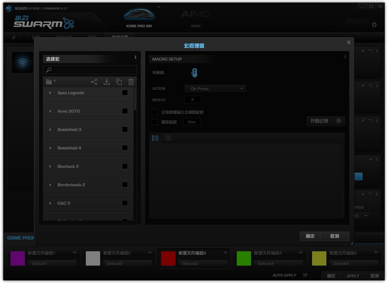Open the Swarm settings gear

point(374,25)
